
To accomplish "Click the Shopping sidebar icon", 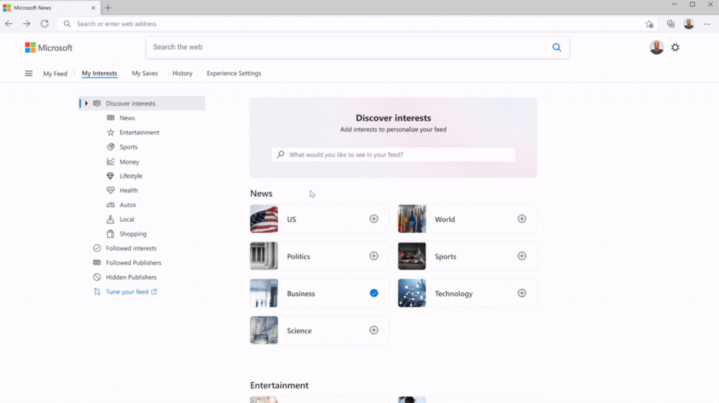I will 111,233.
